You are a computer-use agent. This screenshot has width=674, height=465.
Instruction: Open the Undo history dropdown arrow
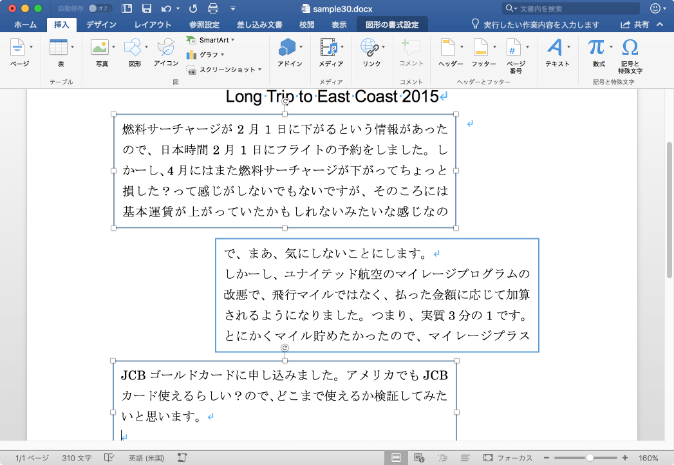(x=178, y=8)
